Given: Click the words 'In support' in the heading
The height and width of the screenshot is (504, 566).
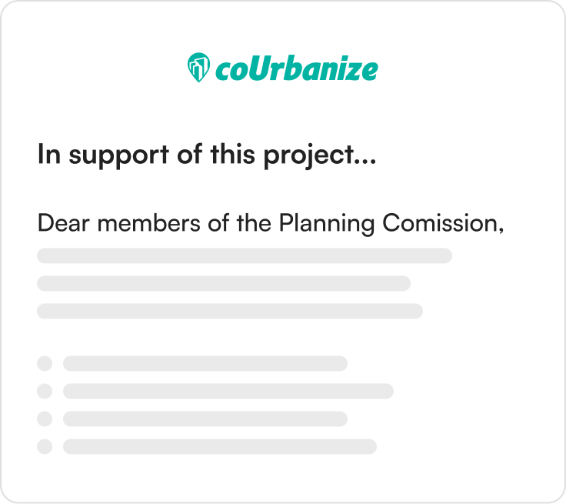Looking at the screenshot, I should click(x=103, y=155).
